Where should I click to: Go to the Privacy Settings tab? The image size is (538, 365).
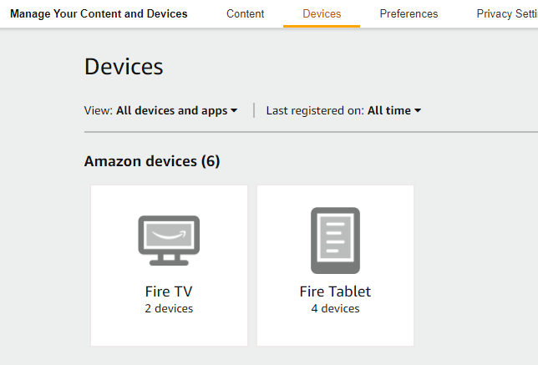506,13
